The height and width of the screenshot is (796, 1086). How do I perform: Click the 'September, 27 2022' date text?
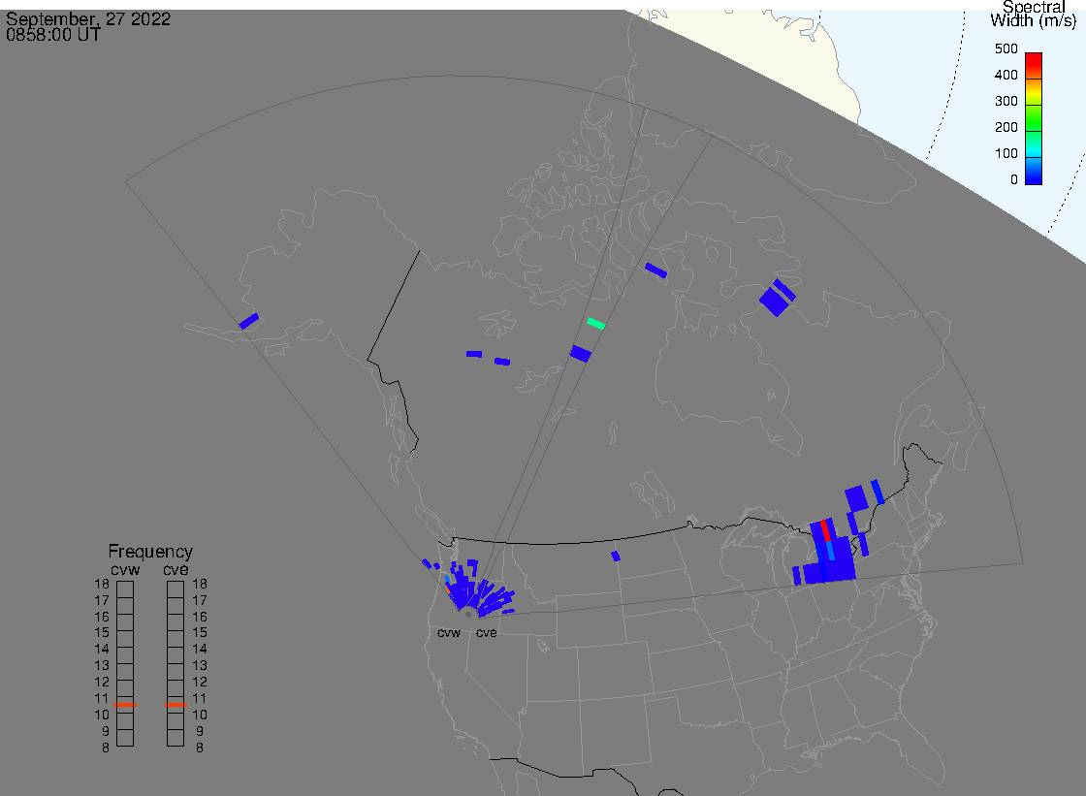(88, 18)
